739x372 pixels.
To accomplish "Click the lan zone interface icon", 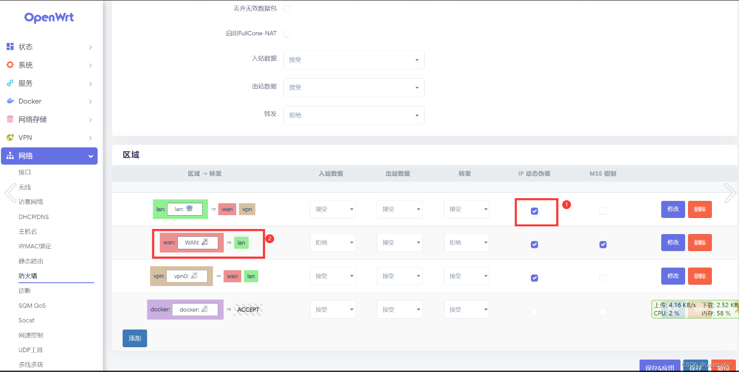I will click(189, 209).
